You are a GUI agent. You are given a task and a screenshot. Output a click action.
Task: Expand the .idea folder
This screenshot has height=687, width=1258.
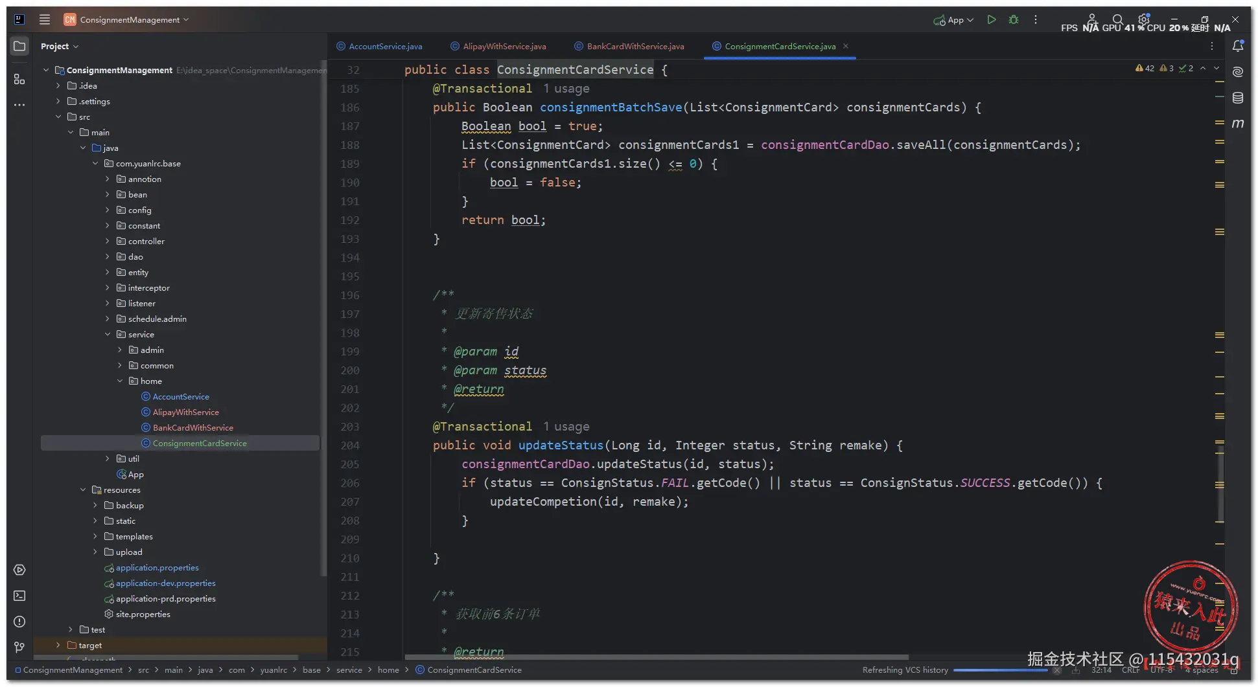pos(58,85)
